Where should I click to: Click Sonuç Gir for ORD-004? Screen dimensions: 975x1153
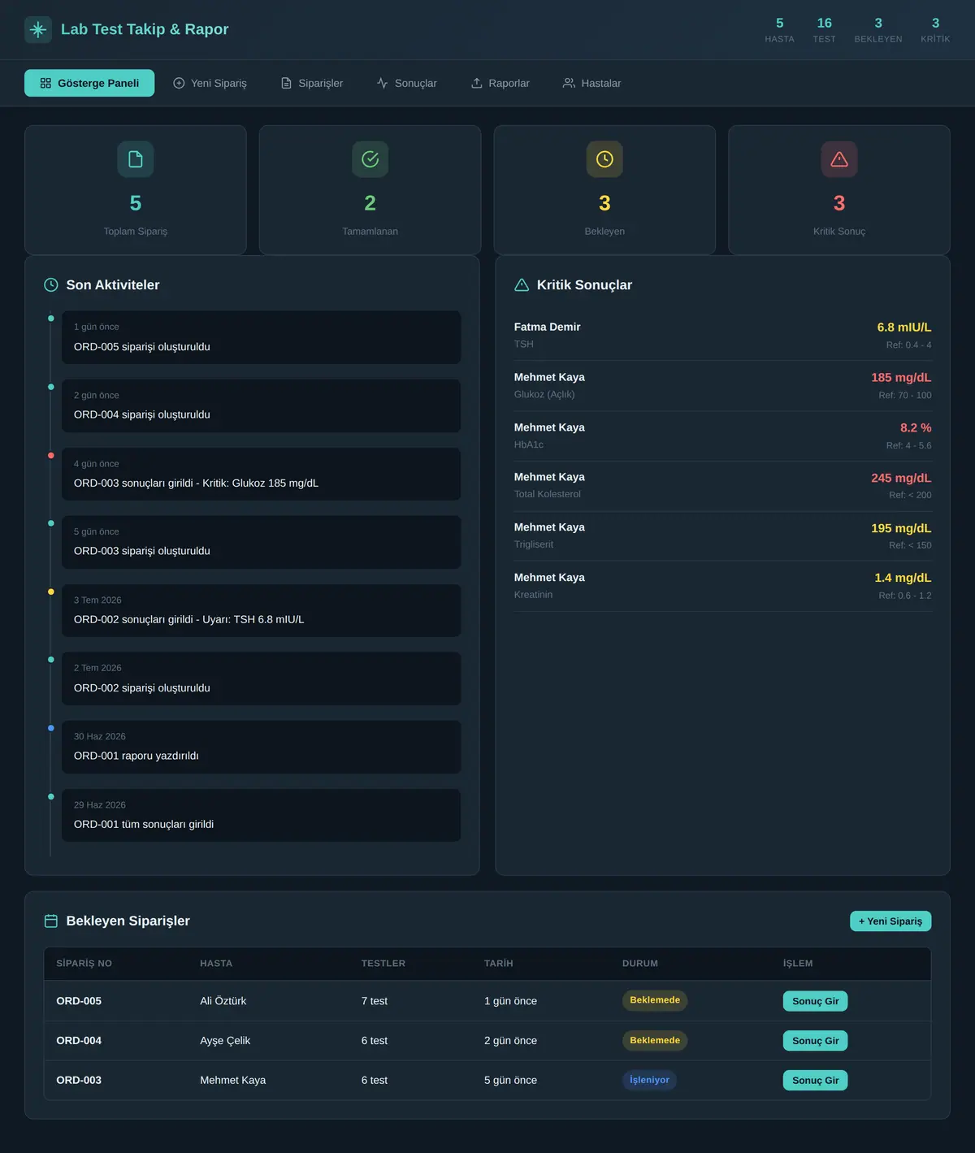[815, 1041]
